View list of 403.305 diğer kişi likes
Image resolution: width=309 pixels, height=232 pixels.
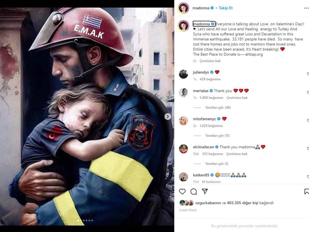(242, 203)
